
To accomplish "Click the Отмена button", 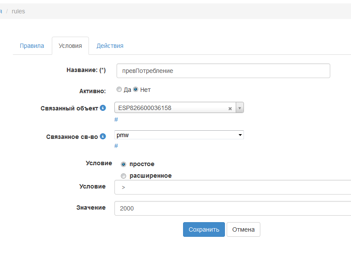I will tap(243, 229).
